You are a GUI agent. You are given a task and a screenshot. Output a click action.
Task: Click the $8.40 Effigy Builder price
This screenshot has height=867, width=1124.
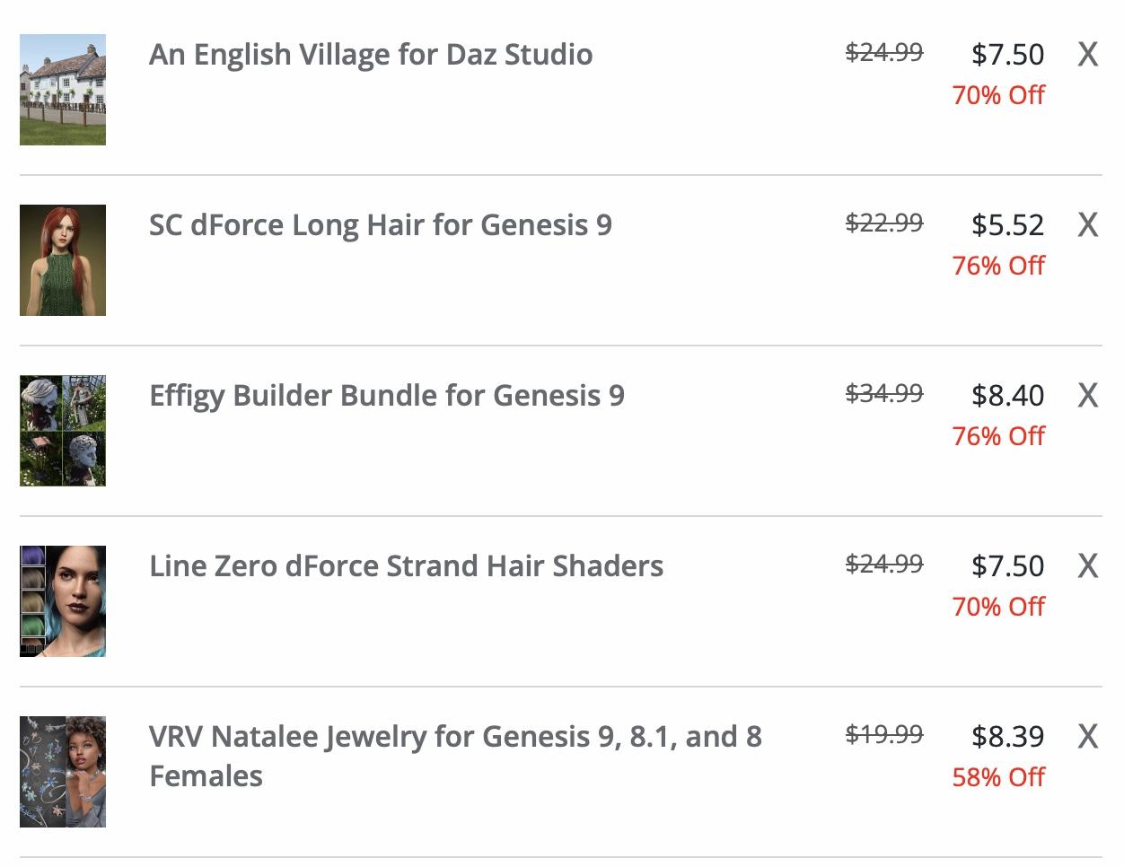[1007, 396]
